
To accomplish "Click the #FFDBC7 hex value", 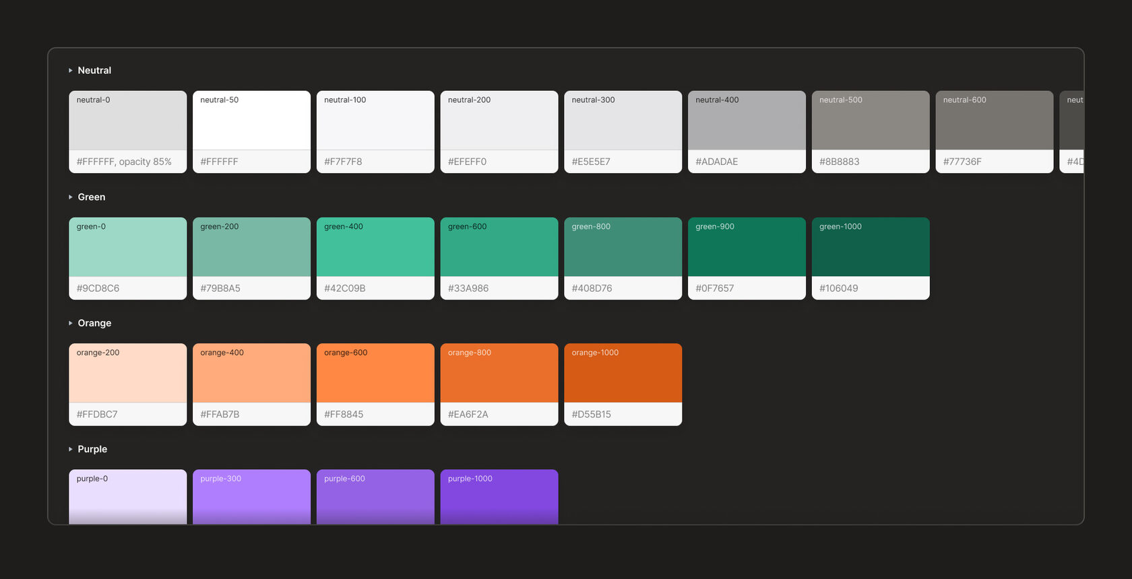I will point(97,414).
